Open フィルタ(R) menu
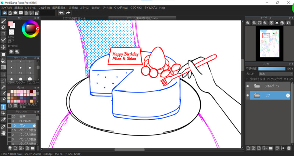 pos(44,8)
